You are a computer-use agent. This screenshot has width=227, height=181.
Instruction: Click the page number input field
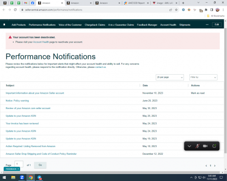19,164
